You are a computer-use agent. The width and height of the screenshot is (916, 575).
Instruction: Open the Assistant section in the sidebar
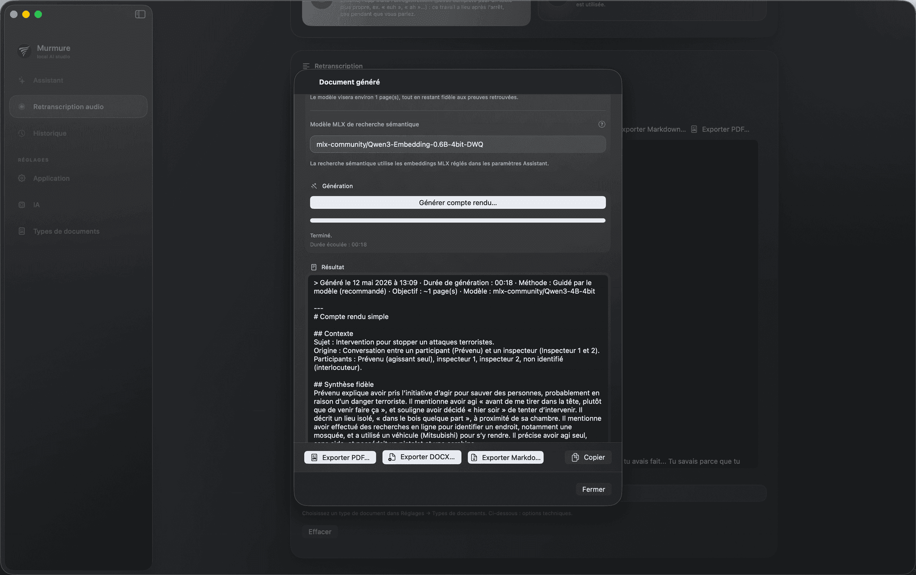(x=78, y=81)
